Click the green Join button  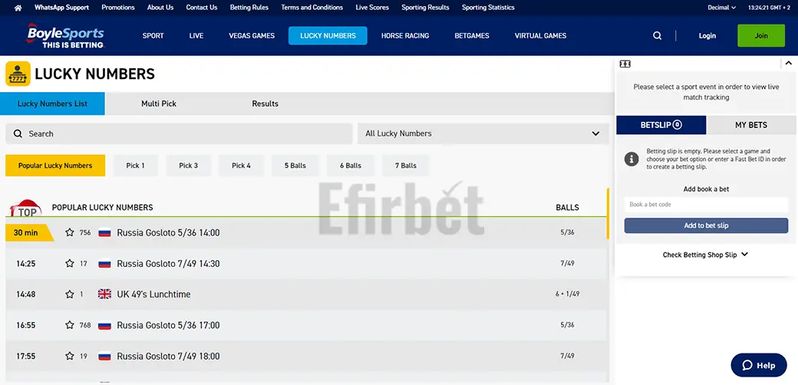click(761, 35)
